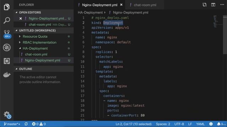Open the Docker view in activity bar

click(x=7, y=74)
